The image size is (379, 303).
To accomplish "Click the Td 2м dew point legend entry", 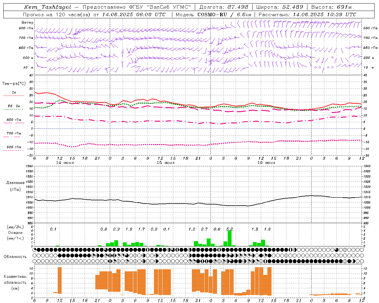I will click(14, 106).
